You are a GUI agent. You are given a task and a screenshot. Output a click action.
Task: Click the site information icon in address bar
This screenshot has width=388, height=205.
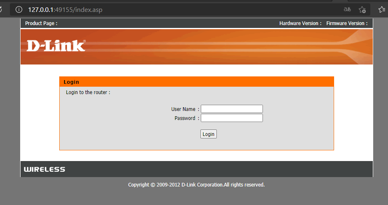(19, 9)
